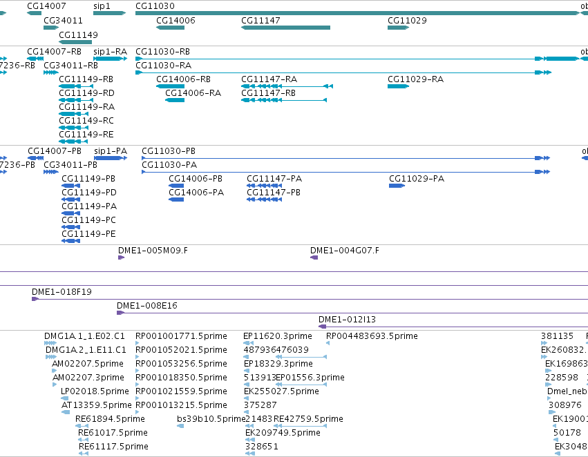
Task: Click BAC end DME1-004G07.F
Action: click(314, 257)
